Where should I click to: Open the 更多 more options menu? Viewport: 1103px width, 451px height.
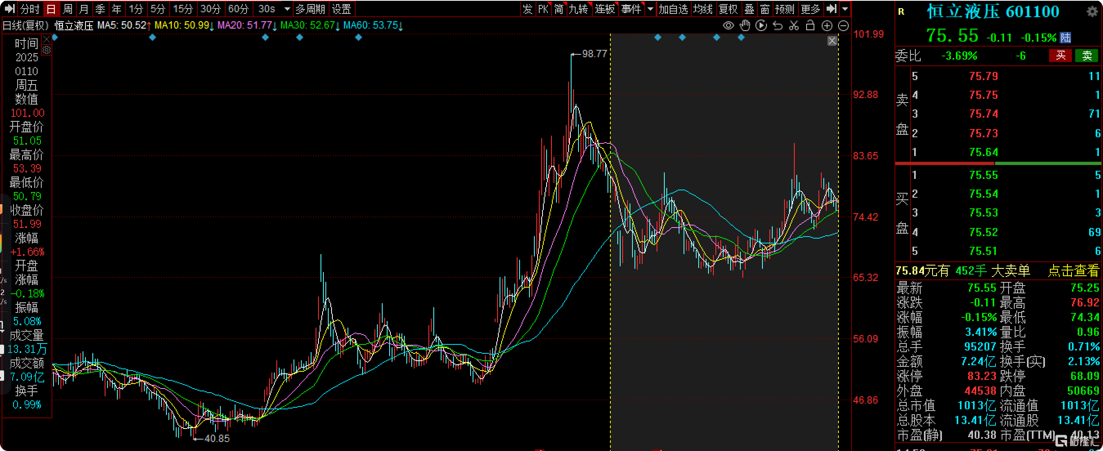(810, 9)
